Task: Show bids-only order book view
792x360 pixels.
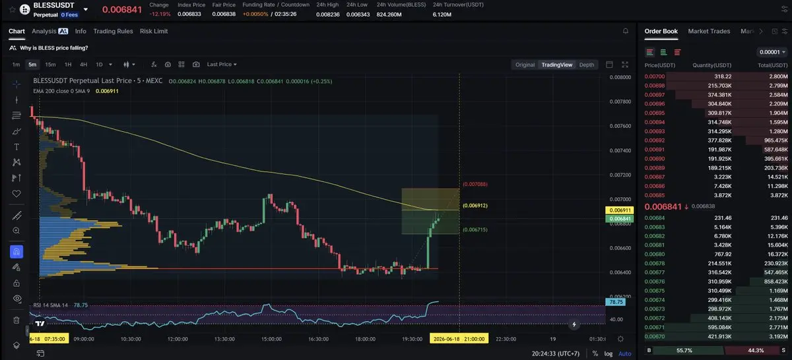Action: tap(663, 52)
